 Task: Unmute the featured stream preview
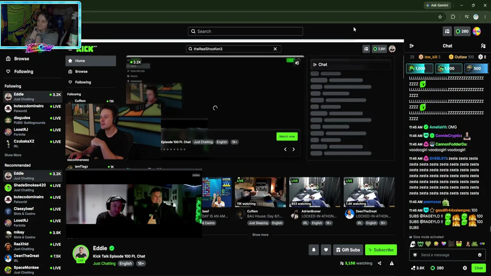tap(297, 63)
